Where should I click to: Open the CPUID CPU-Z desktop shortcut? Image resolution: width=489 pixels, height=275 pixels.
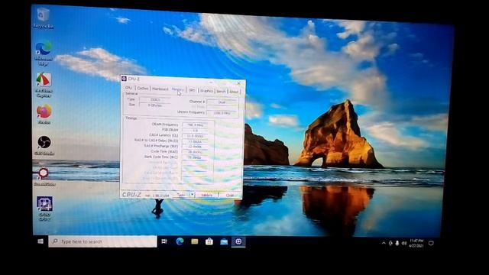click(44, 209)
